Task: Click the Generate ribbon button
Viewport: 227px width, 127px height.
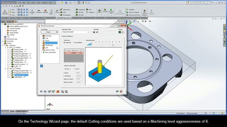Action: [x=39, y=12]
